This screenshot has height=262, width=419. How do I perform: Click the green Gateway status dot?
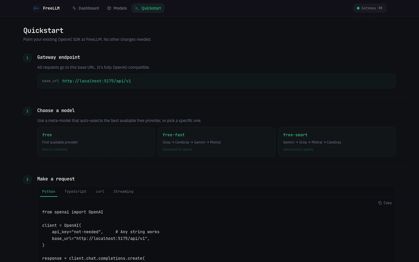tap(358, 8)
